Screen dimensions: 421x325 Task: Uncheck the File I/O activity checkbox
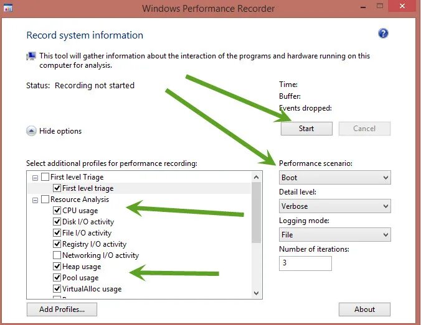coord(57,233)
